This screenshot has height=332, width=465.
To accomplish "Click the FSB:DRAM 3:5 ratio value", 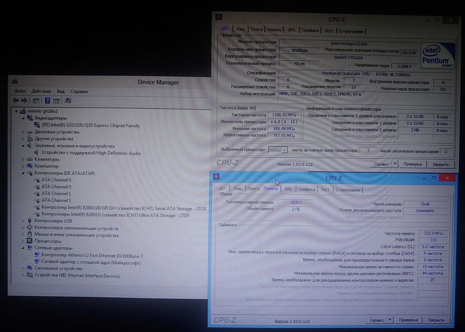I will click(433, 240).
